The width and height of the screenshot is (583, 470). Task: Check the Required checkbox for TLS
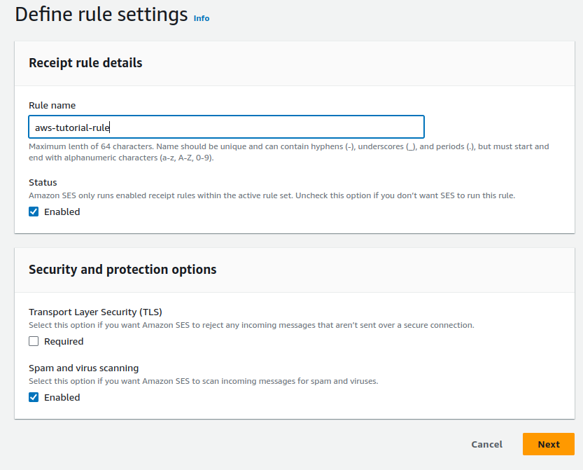(33, 341)
